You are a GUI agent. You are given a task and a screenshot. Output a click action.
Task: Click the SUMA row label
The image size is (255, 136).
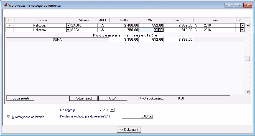coord(57,40)
